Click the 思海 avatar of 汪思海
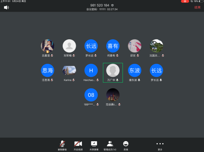Screen dimensions: 204x152 [x=48, y=71]
